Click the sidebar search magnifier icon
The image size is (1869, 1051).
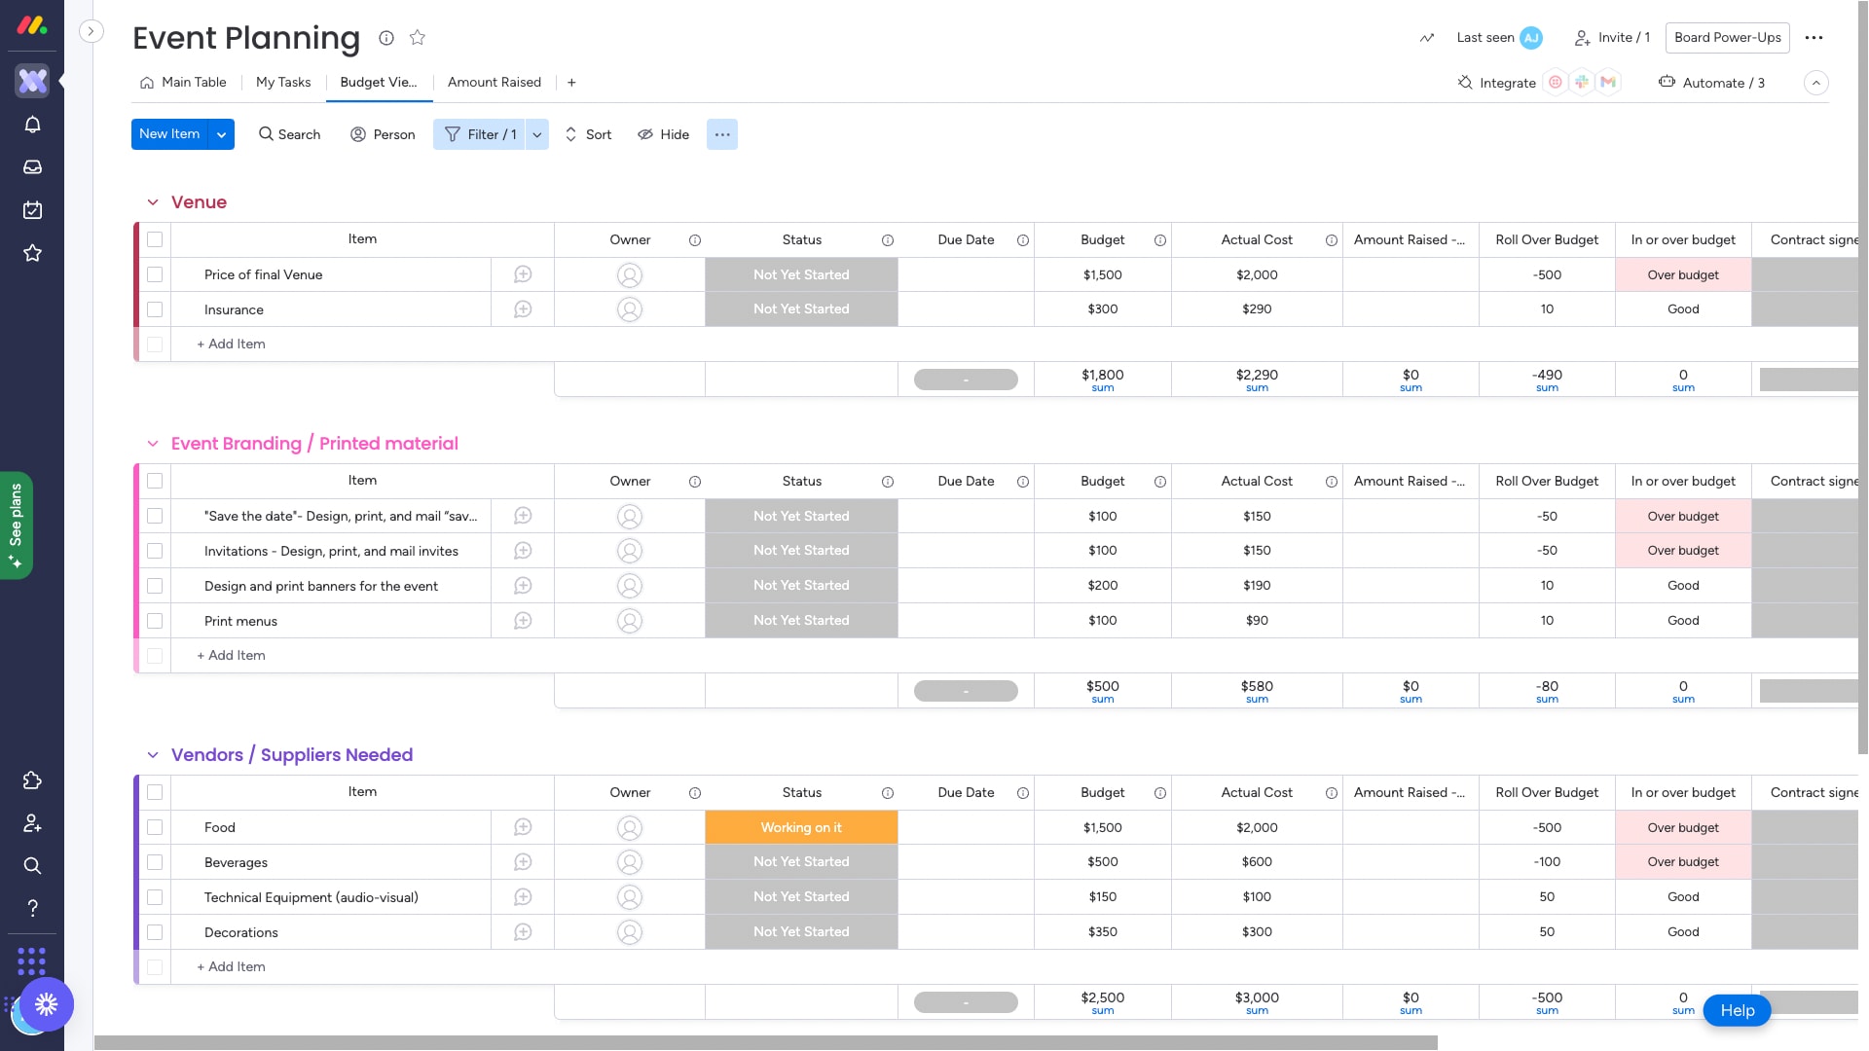point(32,865)
